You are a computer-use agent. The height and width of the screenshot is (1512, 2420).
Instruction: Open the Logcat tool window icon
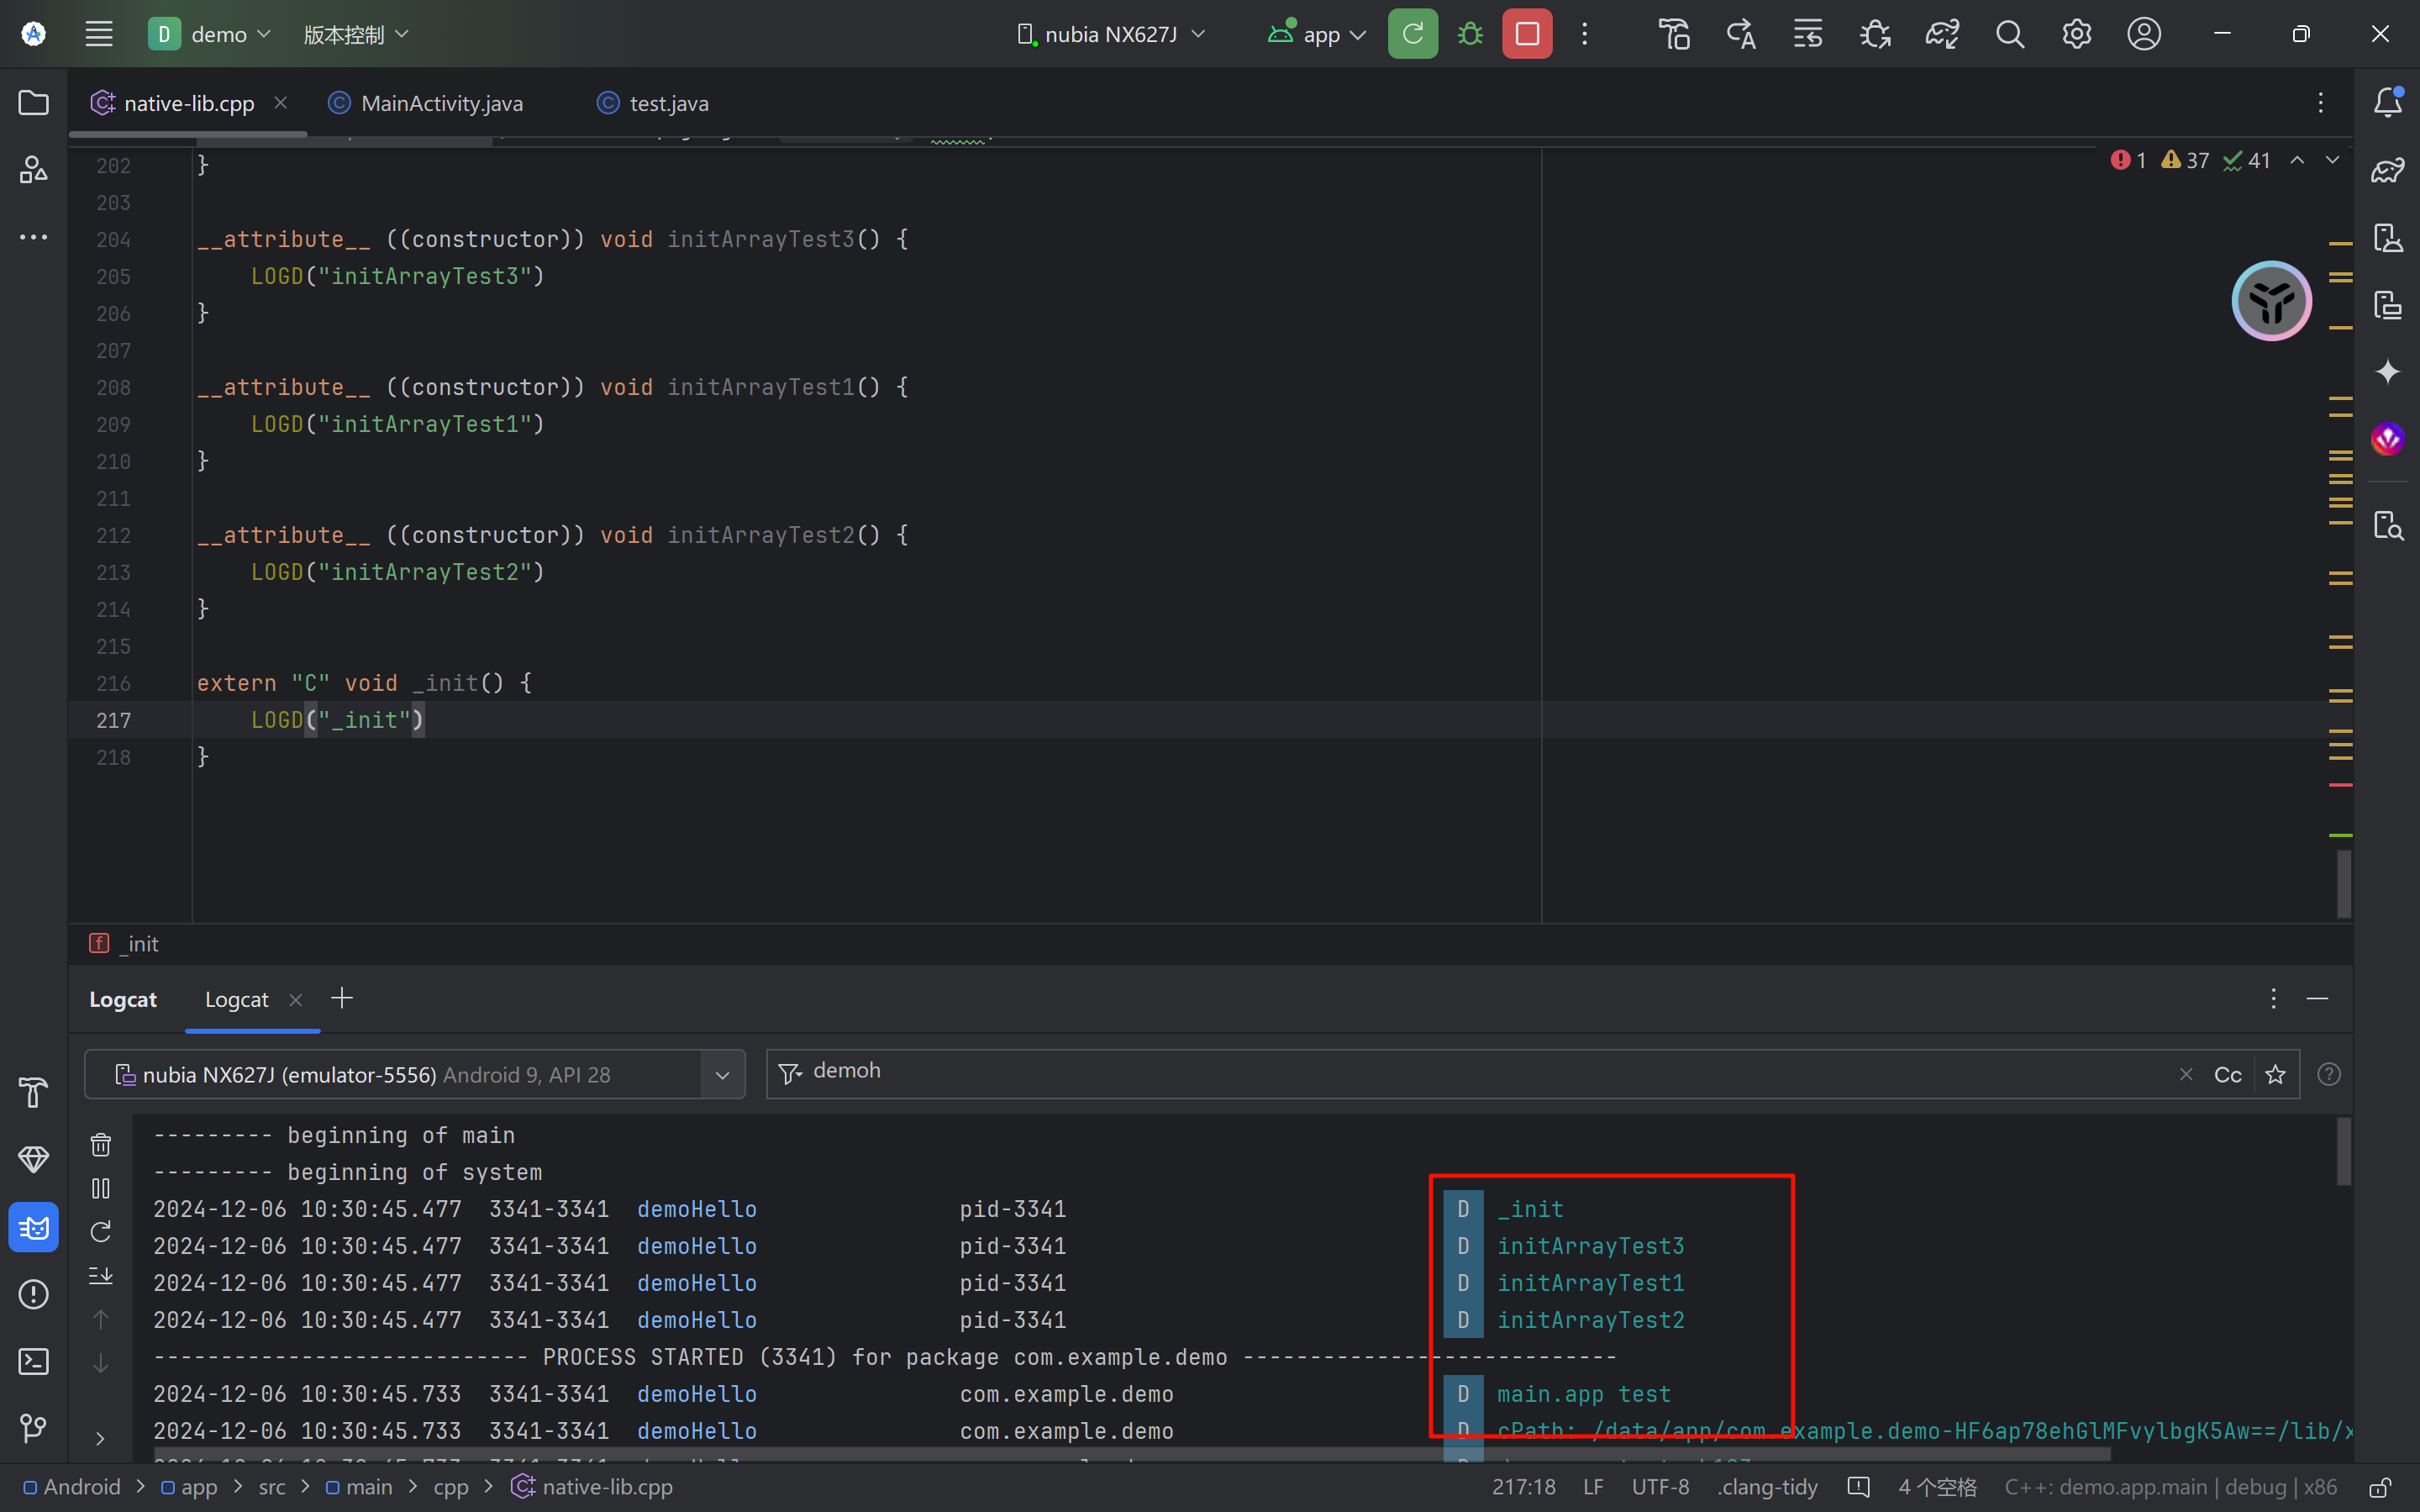click(34, 1227)
